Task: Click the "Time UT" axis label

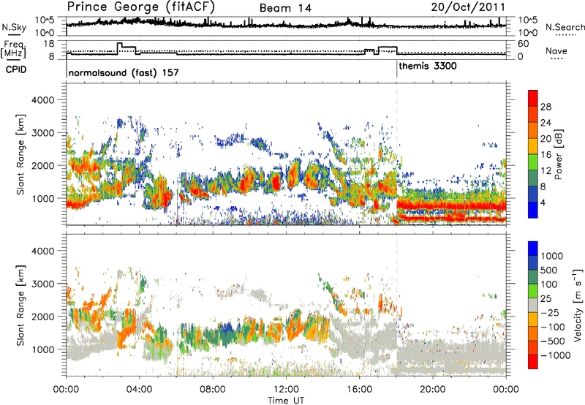Action: pos(286,401)
